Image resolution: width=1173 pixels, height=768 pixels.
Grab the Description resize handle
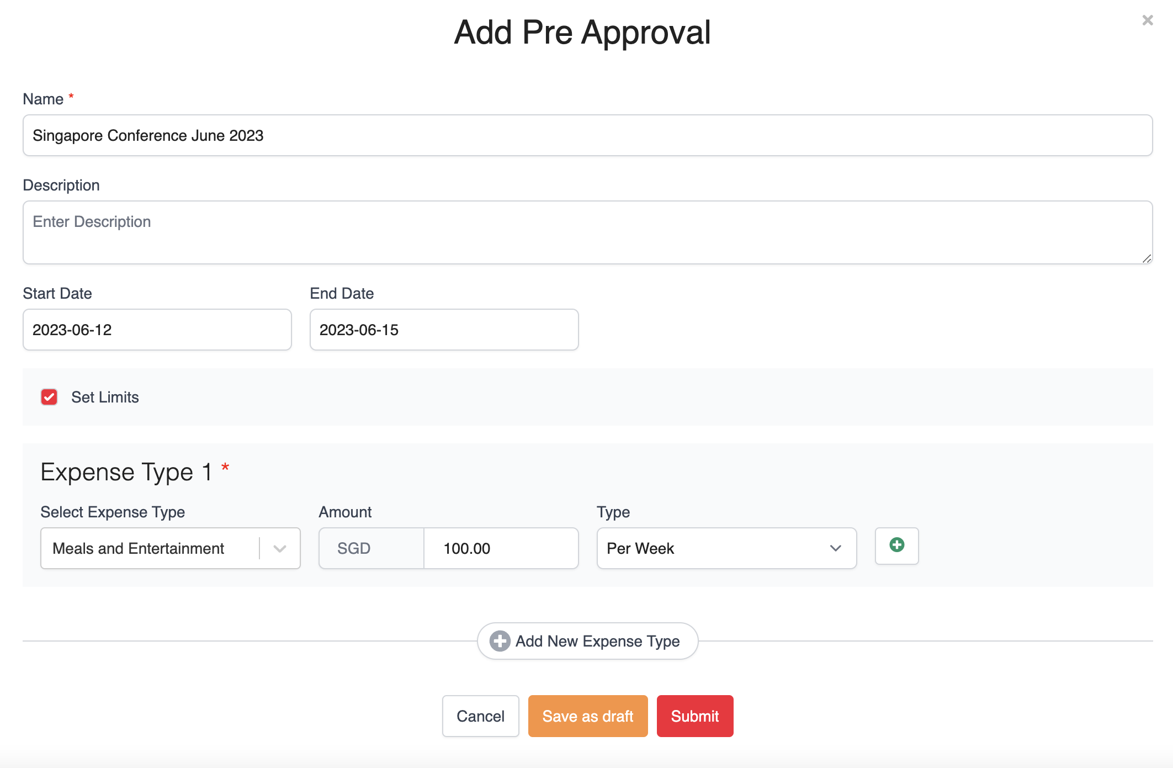(1147, 258)
